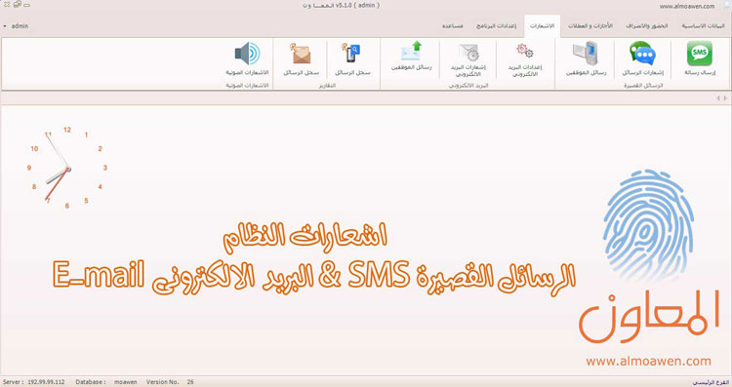Viewport: 732px width, 387px height.
Task: Click www.almoawen.com in the title bar
Action: tap(687, 6)
